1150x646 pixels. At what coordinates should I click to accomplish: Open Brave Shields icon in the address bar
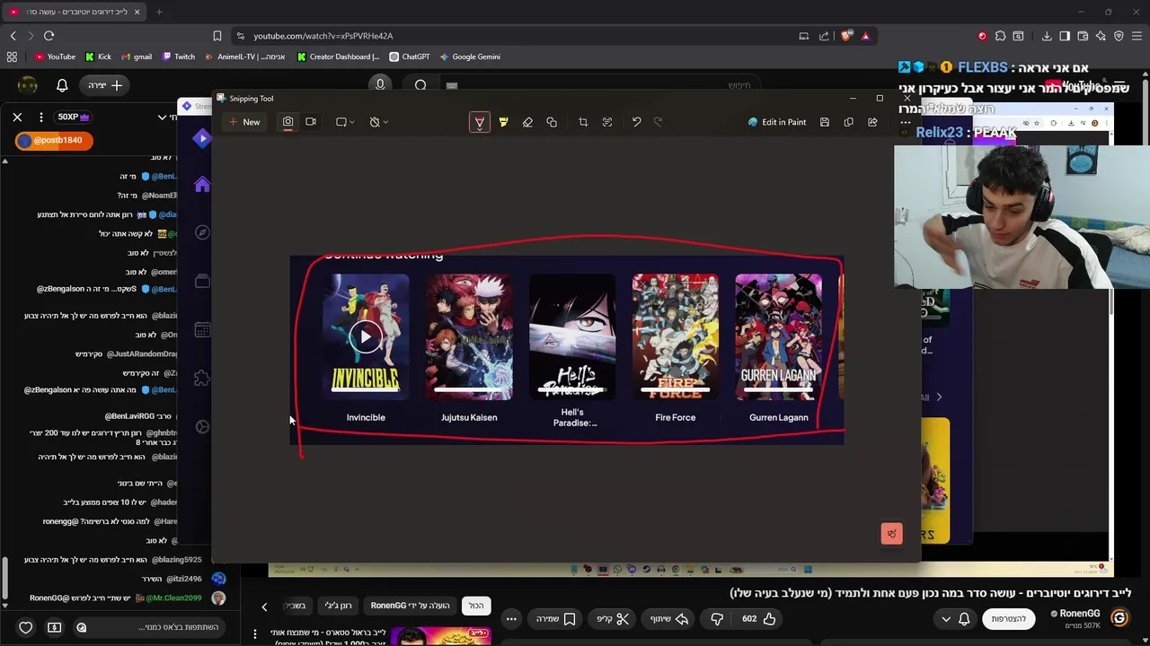click(846, 36)
